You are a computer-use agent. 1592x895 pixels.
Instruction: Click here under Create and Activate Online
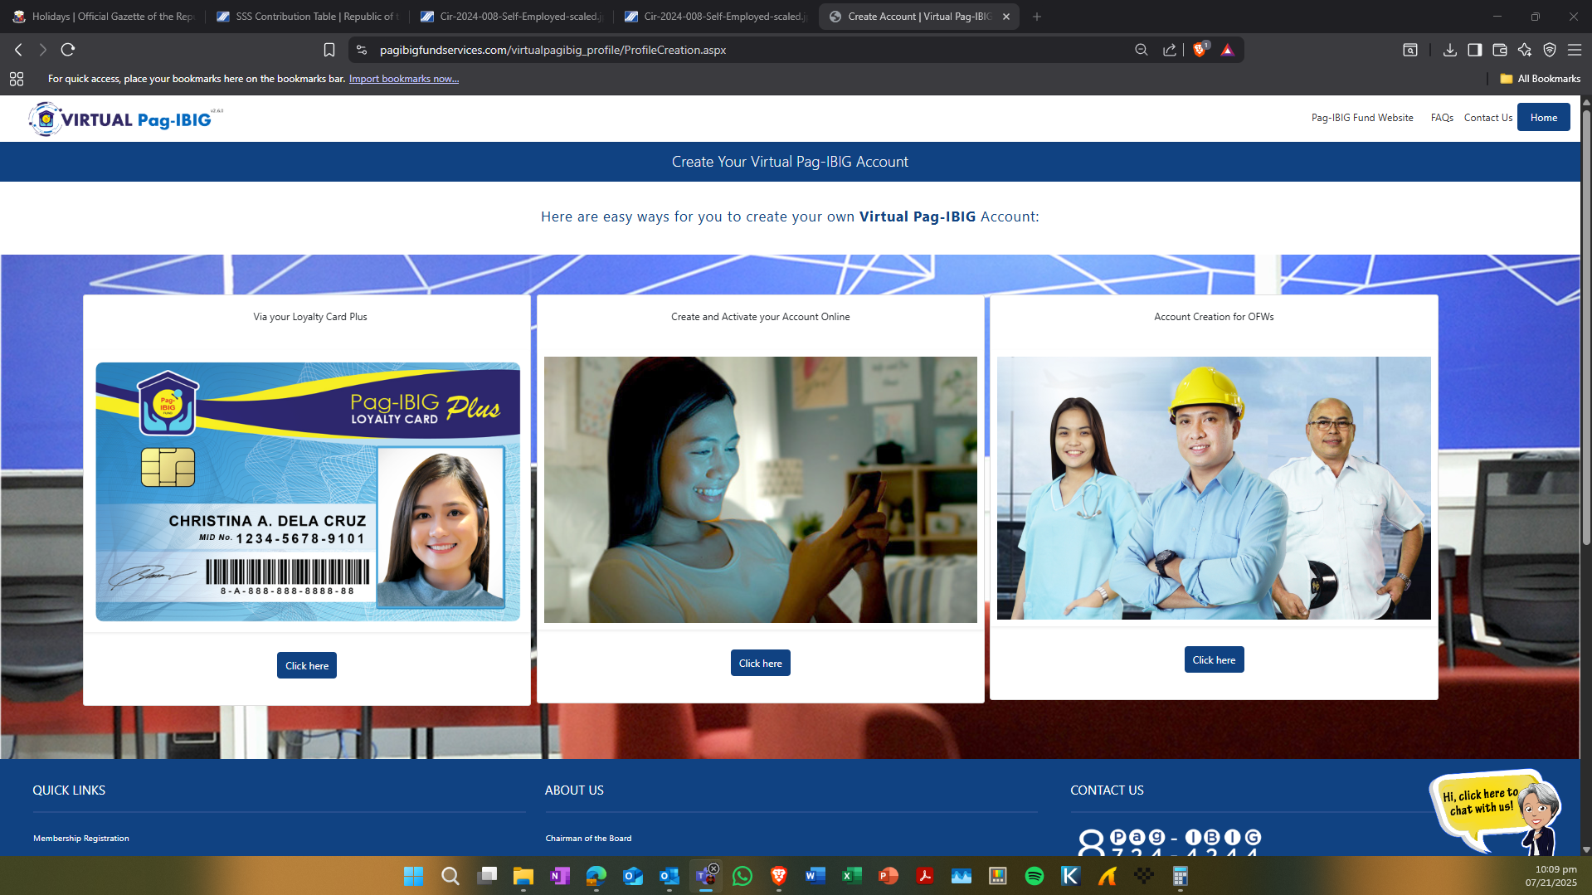coord(761,663)
